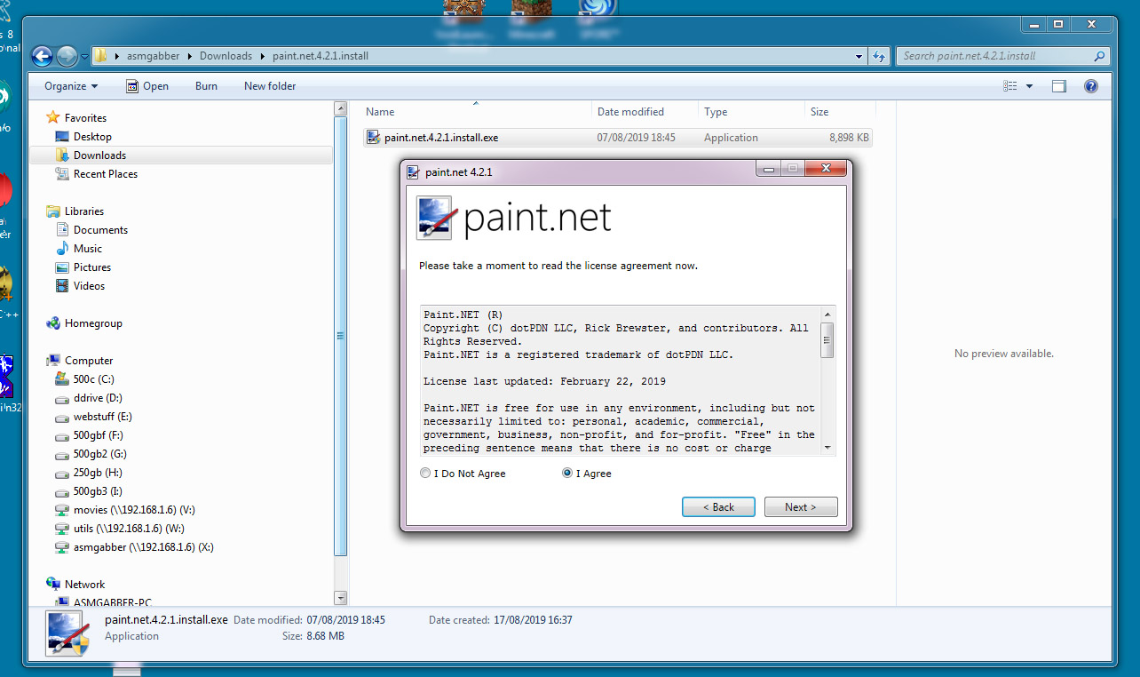Click license text scrollbar up arrow
This screenshot has width=1140, height=677.
click(827, 314)
